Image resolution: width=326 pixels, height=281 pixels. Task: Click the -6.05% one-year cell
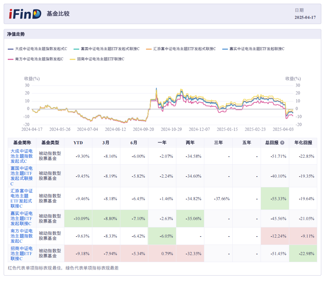[162, 236]
